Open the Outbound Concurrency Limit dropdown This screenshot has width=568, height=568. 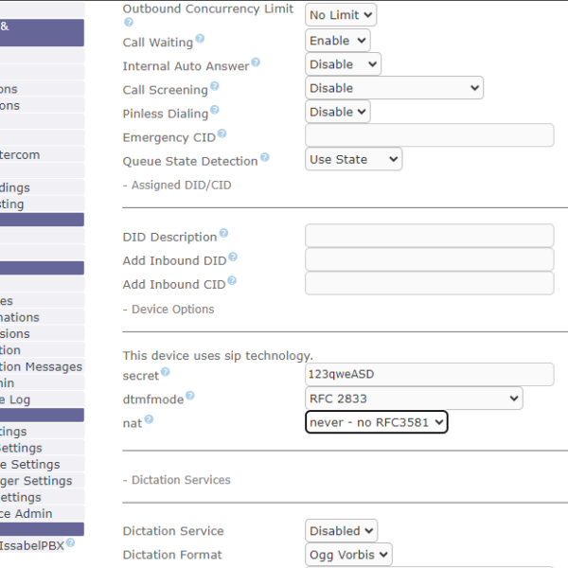click(x=341, y=14)
